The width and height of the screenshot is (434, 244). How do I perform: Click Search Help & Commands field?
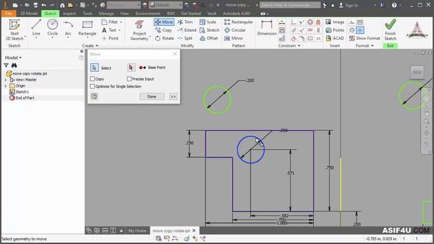pos(290,5)
